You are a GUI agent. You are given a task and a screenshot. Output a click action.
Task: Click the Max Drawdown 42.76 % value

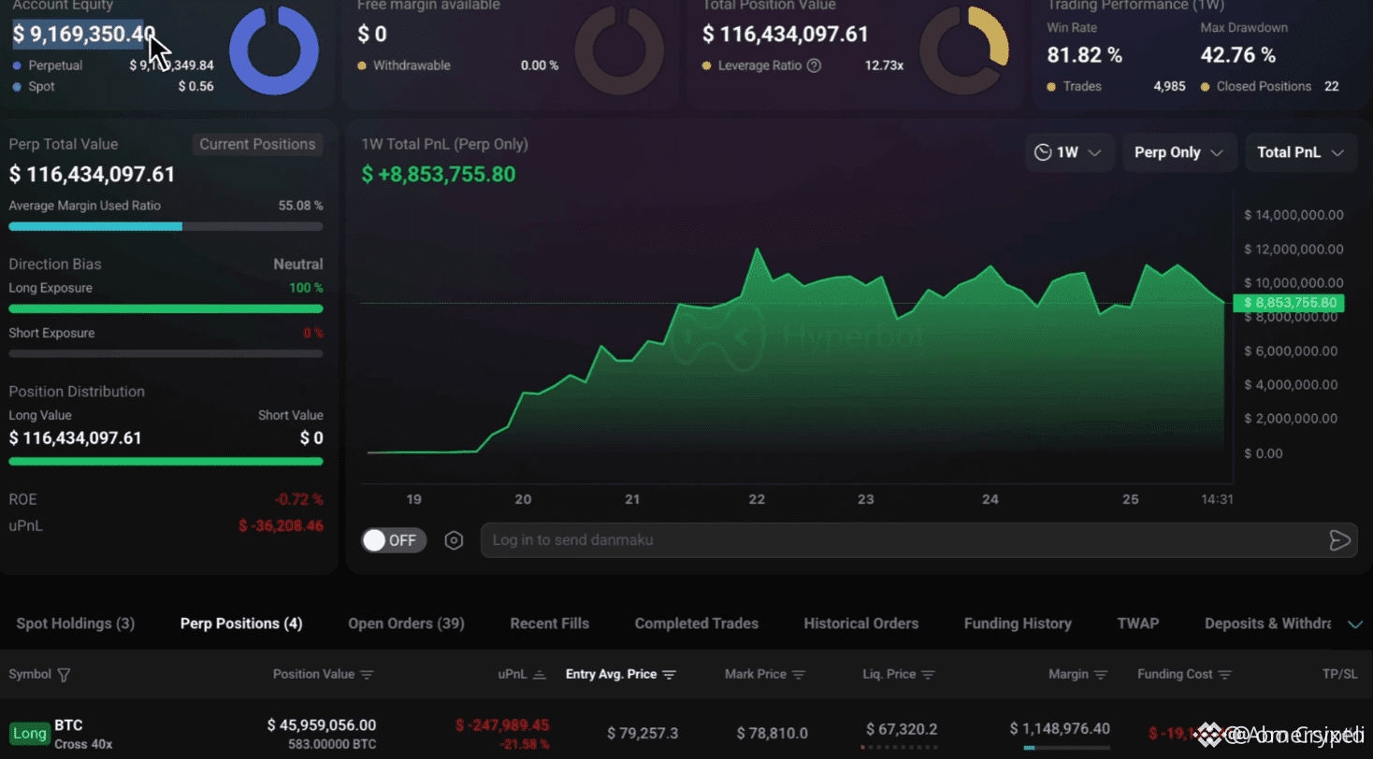pyautogui.click(x=1238, y=55)
